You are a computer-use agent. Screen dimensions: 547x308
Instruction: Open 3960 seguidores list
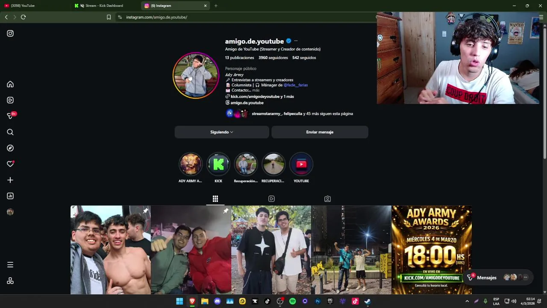273,58
